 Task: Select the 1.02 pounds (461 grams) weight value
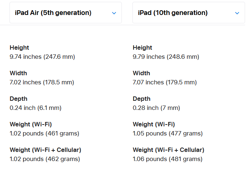(44, 133)
